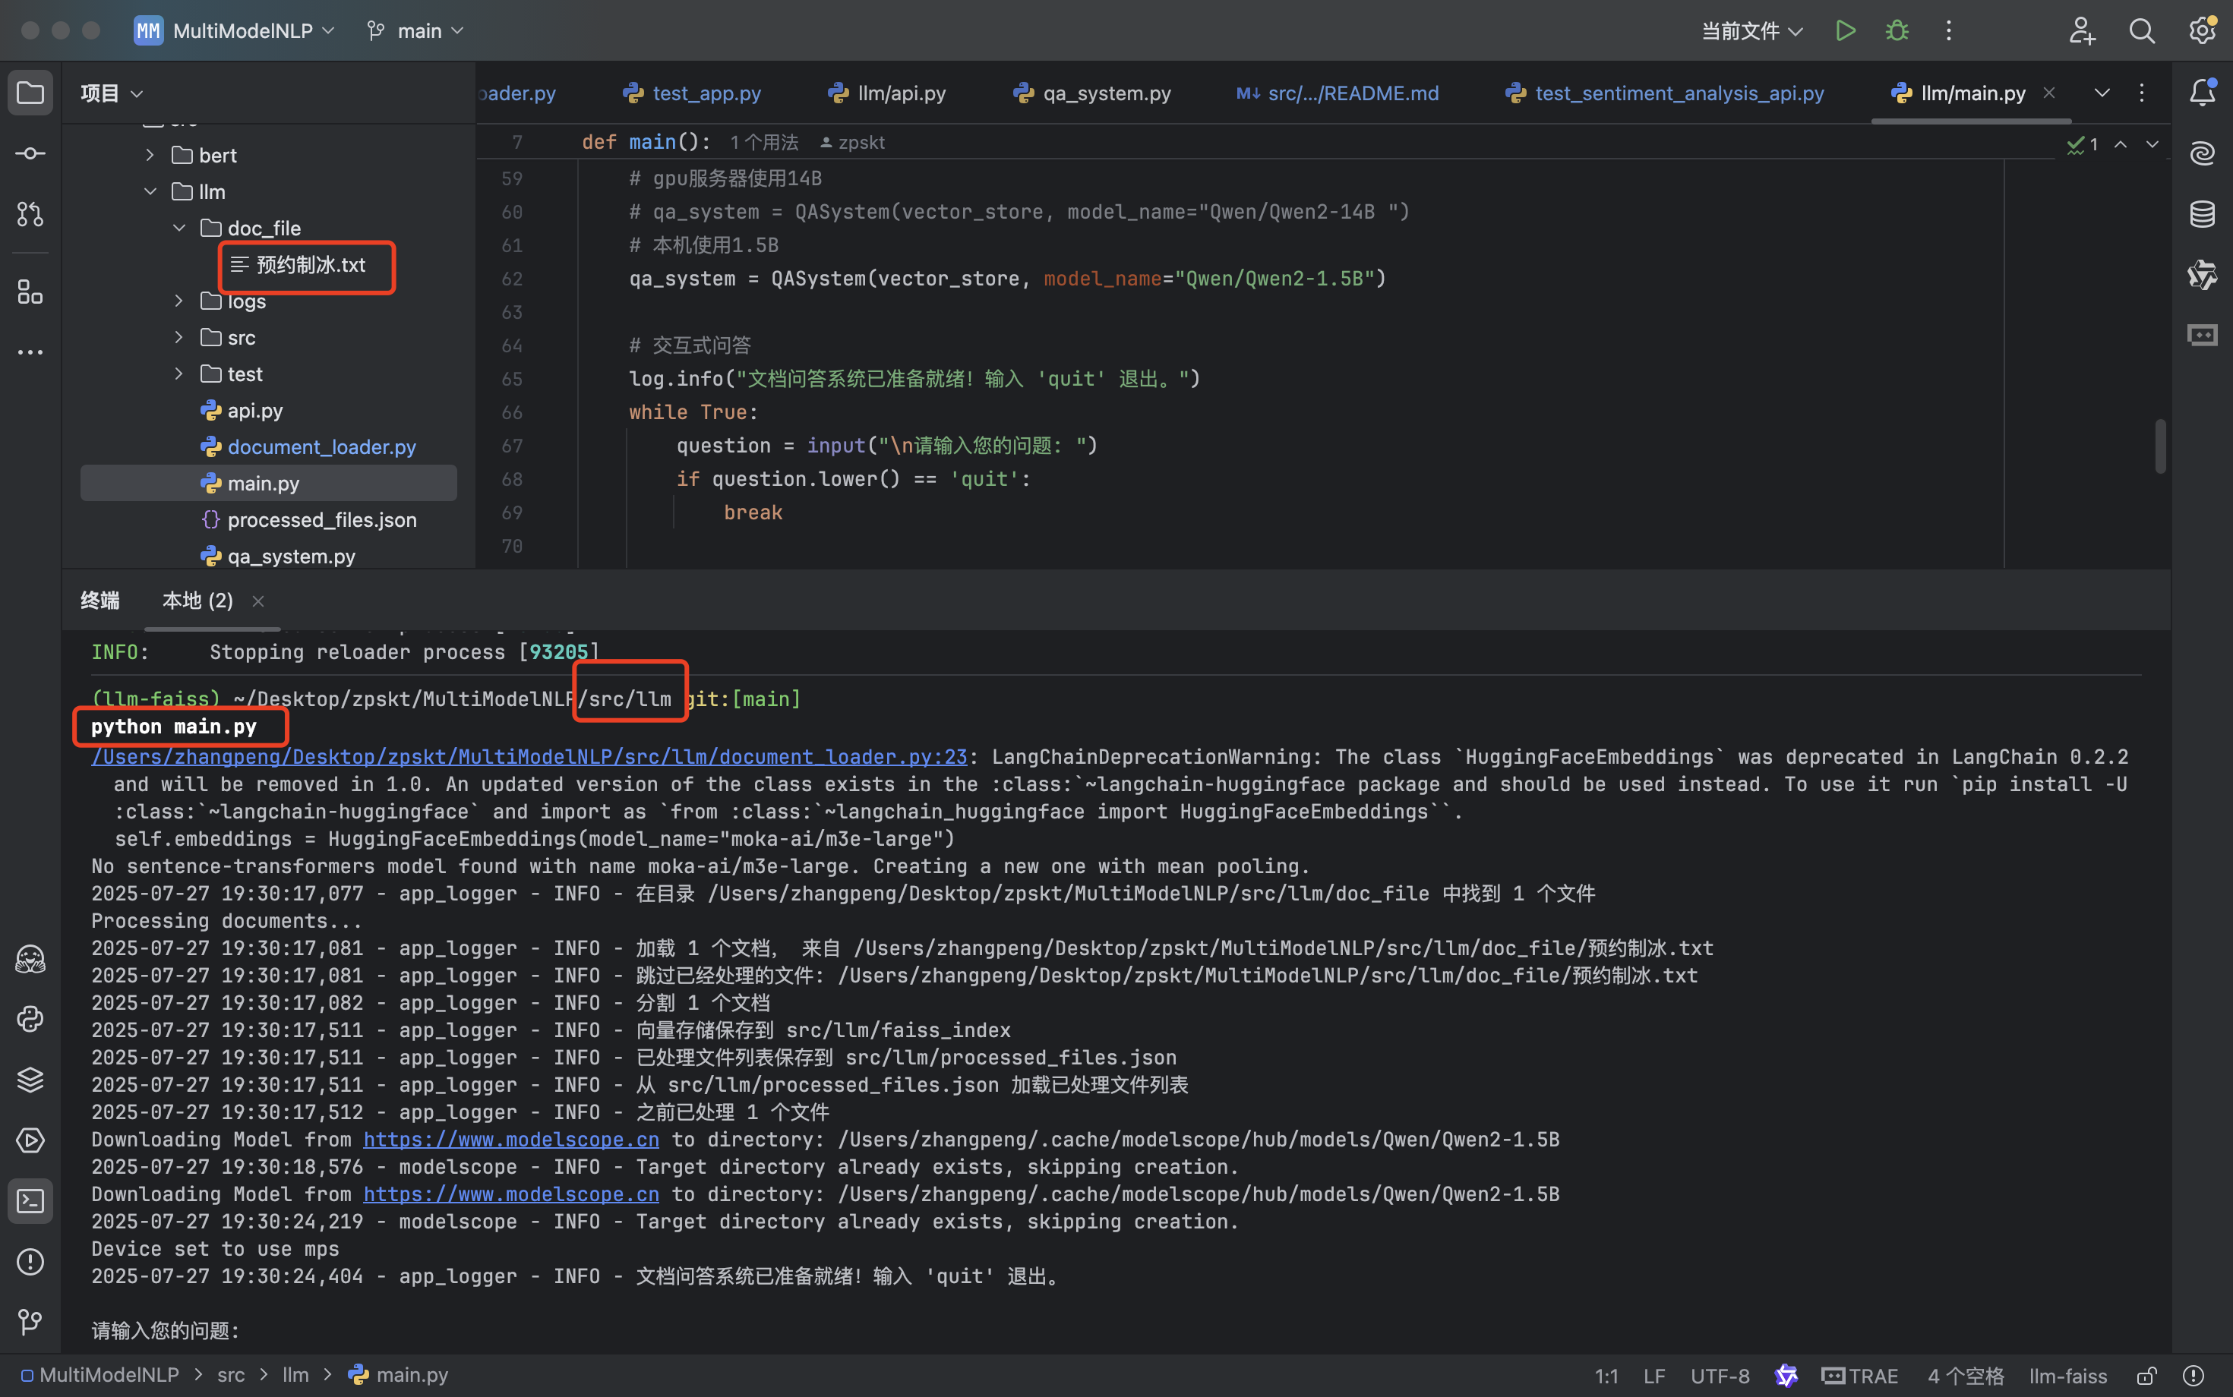Switch to the test_app.py tab

(692, 93)
